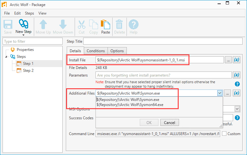Browse for Additional Files with the ellipsis button
247x155 pixels.
pos(227,93)
